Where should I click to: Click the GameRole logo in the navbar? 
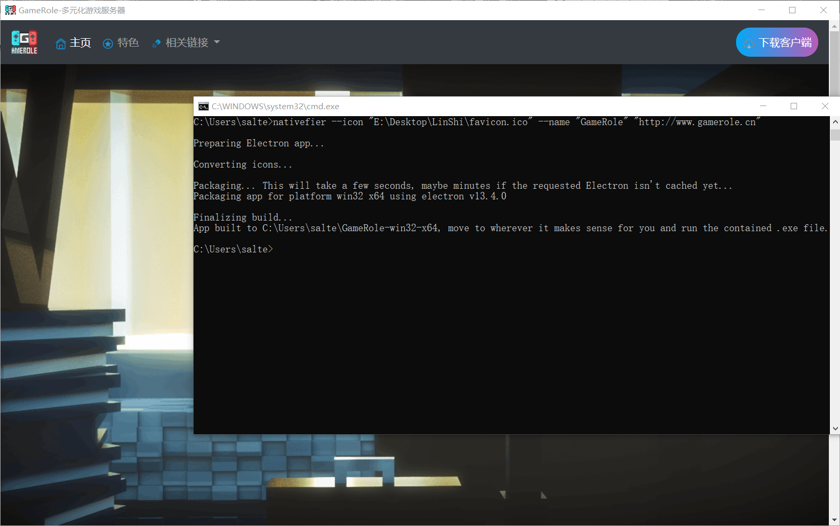tap(24, 42)
